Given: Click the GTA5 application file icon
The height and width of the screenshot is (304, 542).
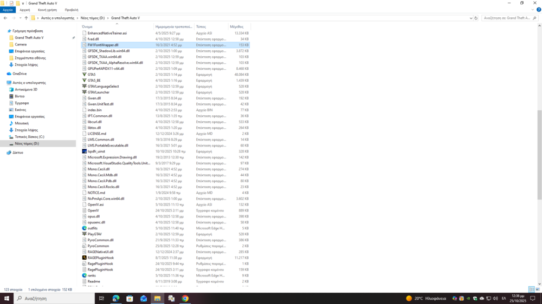Looking at the screenshot, I should coord(84,75).
